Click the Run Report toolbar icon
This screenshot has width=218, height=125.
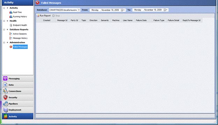pos(38,16)
